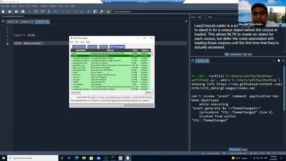Run file with green play icon
Viewport: 286px width, 161px height.
29,12
